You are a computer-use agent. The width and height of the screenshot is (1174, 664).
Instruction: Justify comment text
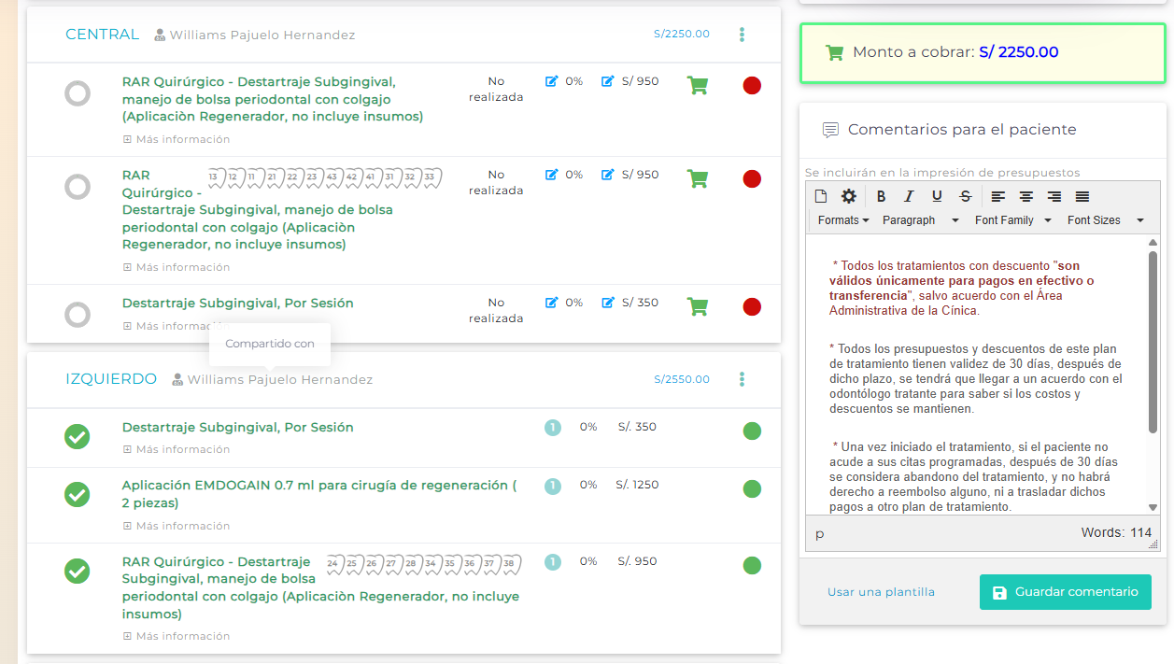click(1082, 196)
